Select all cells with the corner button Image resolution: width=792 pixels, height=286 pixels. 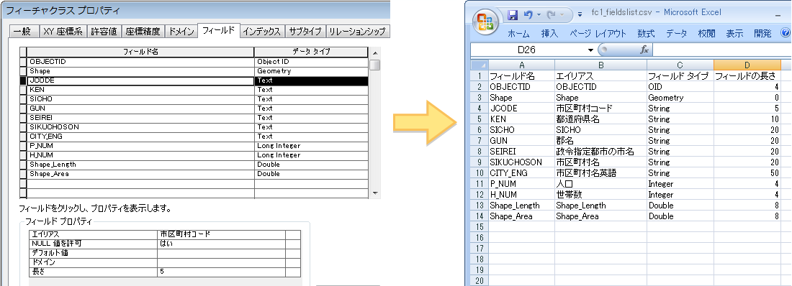[x=480, y=65]
